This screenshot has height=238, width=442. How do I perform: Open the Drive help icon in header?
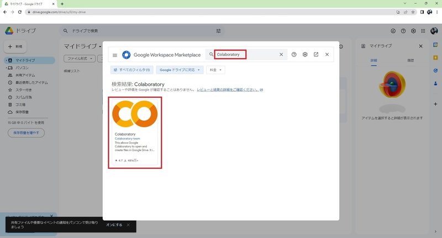point(403,31)
